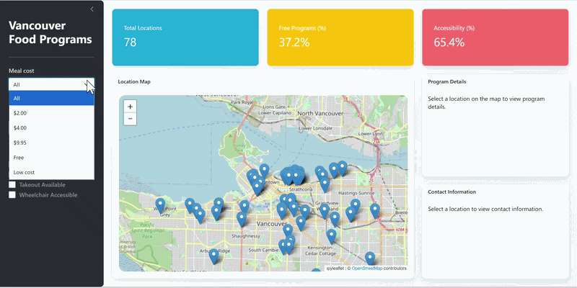Pick the $2.00 meal cost option
Screen dimensions: 577x288
coord(51,113)
